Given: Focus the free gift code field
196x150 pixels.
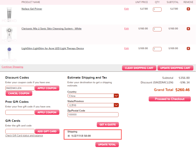Looking at the screenshot, I should pyautogui.click(x=20, y=112).
